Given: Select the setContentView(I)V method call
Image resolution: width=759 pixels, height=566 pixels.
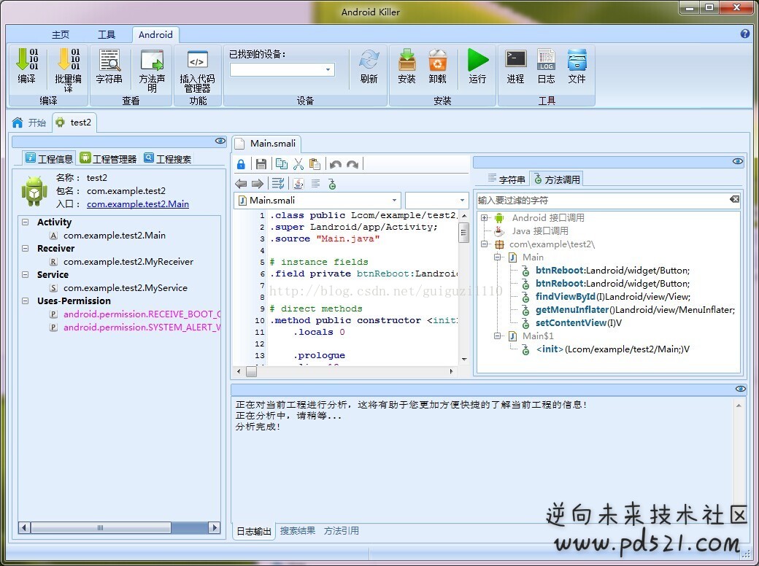Looking at the screenshot, I should pos(579,322).
